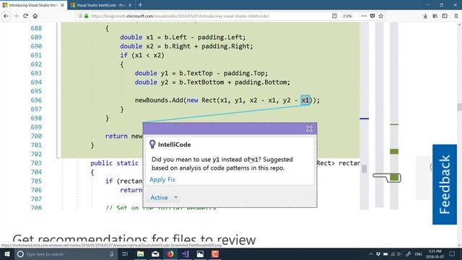Open the blue Feedback side tab
The height and width of the screenshot is (260, 462).
pos(445,184)
